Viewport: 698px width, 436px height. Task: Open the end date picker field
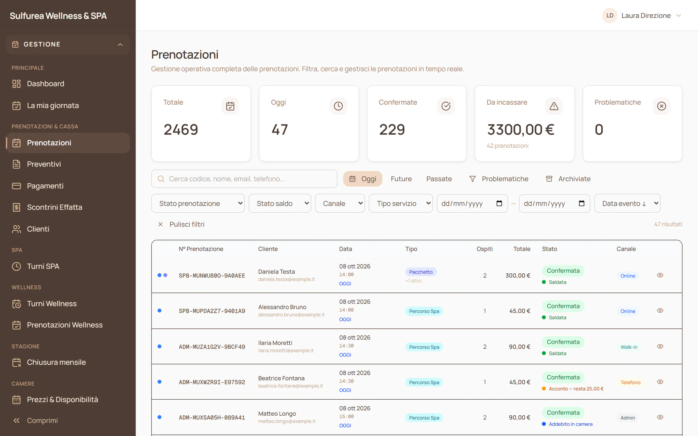click(555, 203)
